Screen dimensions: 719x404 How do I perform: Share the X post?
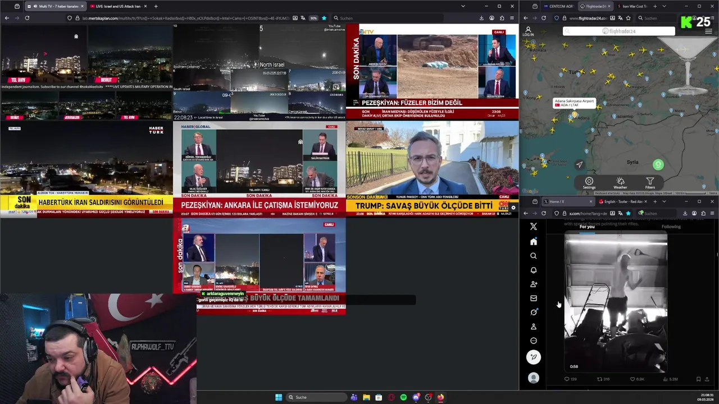707,379
